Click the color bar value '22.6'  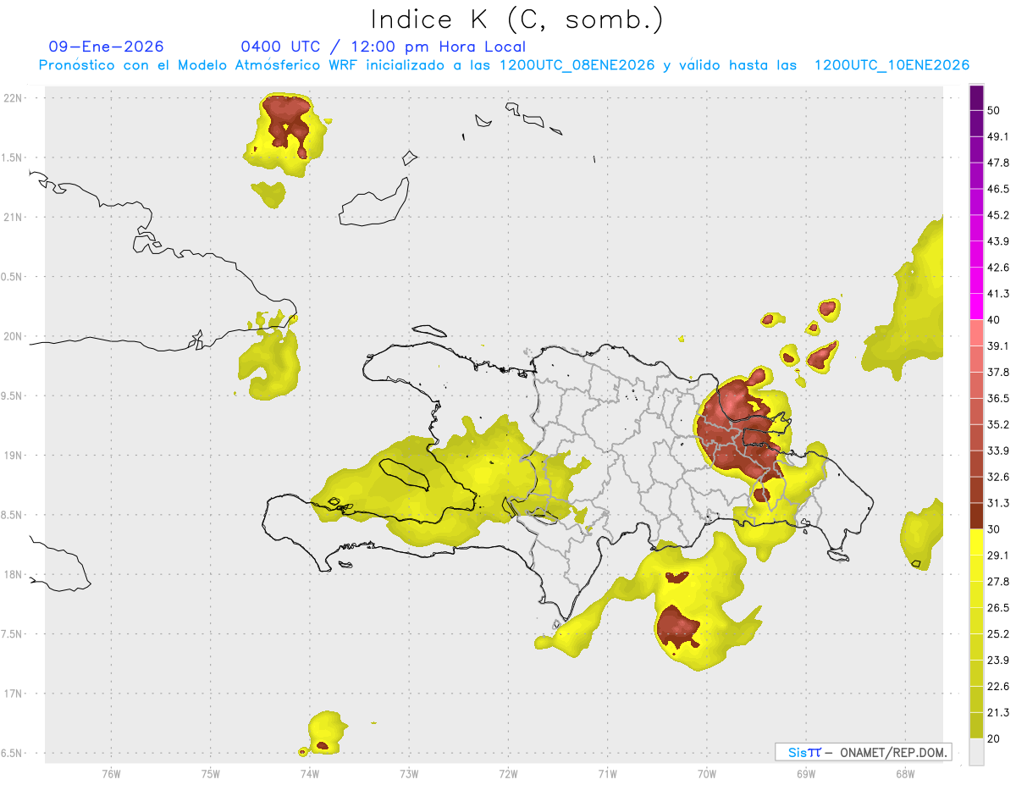998,686
